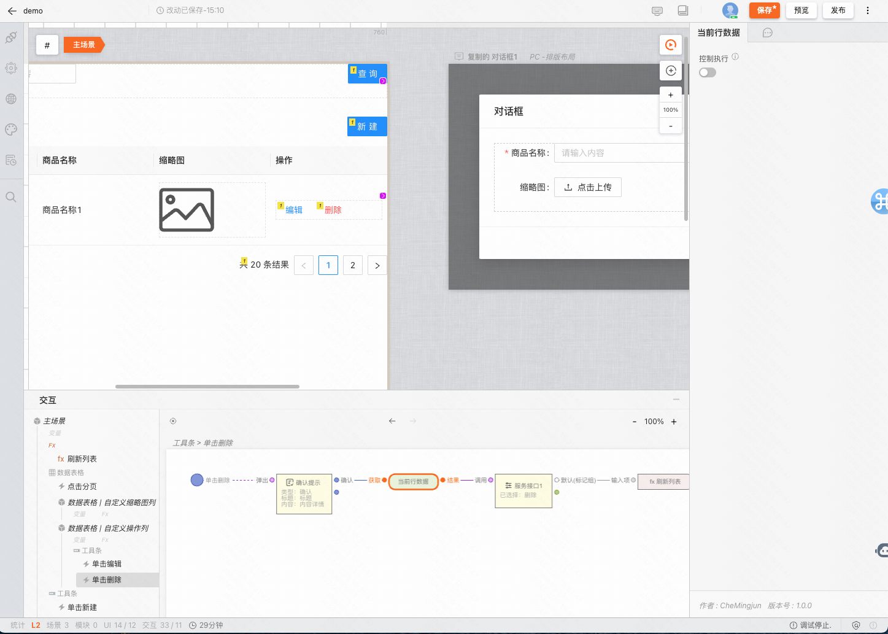This screenshot has width=888, height=634.
Task: Switch to the 当前行数据 tab
Action: click(x=719, y=33)
